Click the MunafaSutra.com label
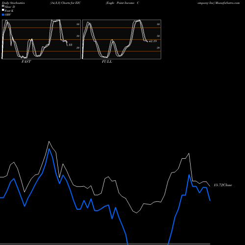The width and height of the screenshot is (245, 245). pos(227,3)
